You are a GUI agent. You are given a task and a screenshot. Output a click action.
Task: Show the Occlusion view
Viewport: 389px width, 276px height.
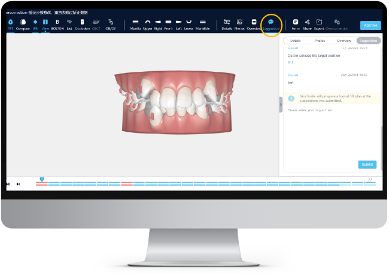tap(82, 23)
